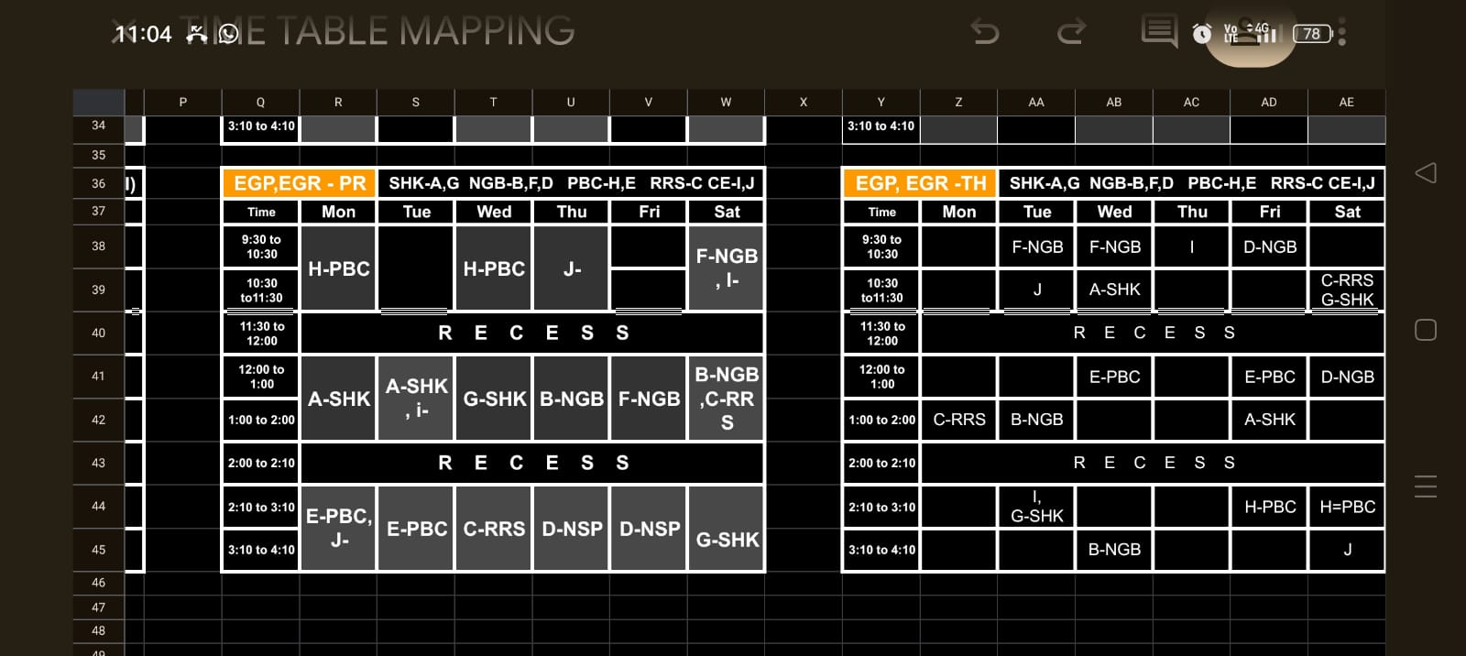Image resolution: width=1466 pixels, height=656 pixels.
Task: Select the G-SHK cell under Wed
Action: coord(494,399)
